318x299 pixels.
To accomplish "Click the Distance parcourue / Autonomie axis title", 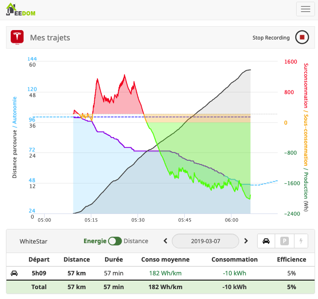I will point(15,137).
